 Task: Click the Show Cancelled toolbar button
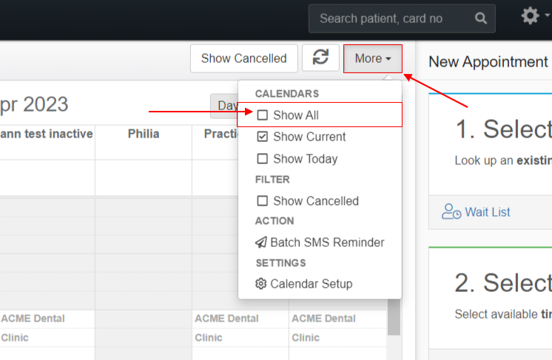(x=244, y=58)
